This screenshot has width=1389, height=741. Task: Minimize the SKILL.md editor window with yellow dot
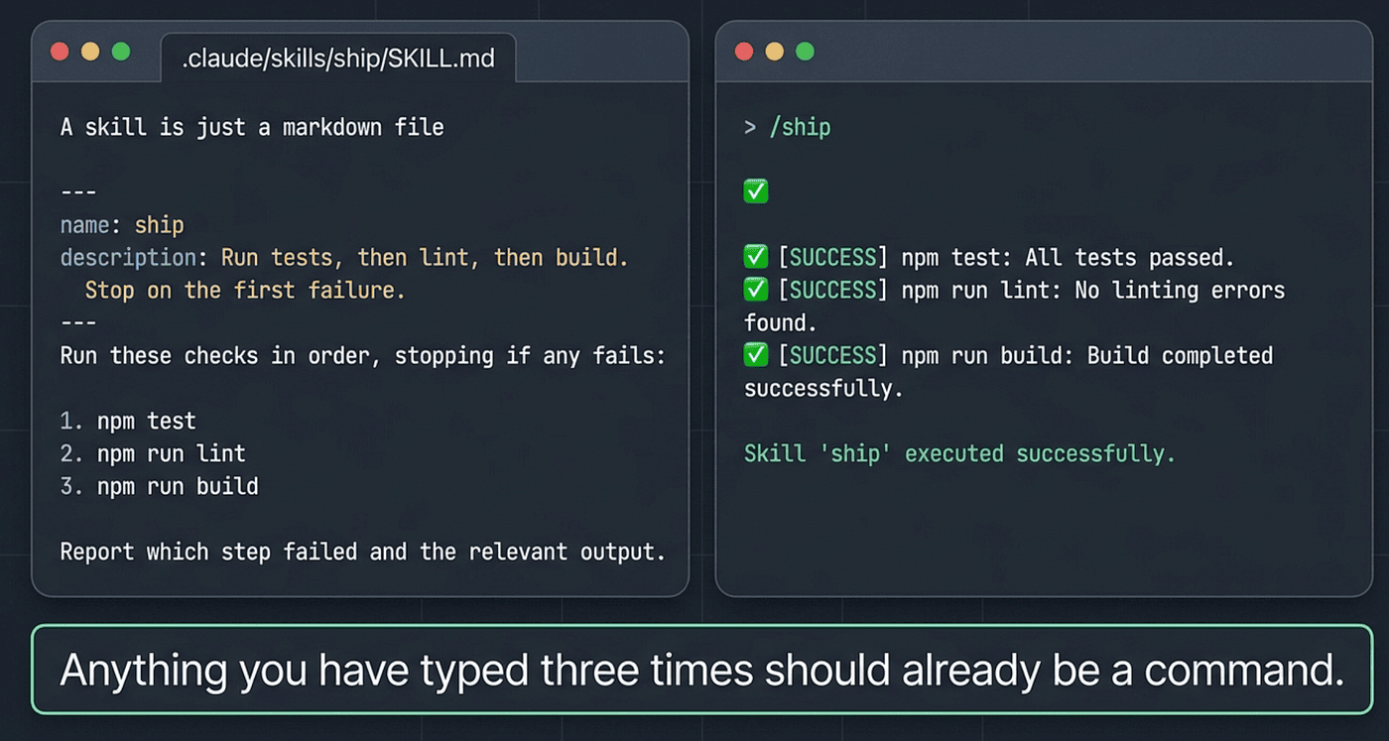pos(90,52)
